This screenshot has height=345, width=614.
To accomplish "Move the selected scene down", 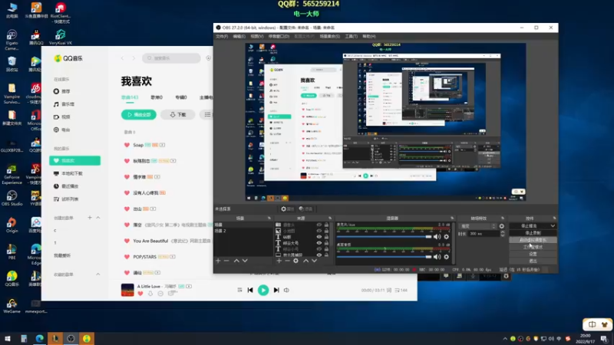I will 245,261.
